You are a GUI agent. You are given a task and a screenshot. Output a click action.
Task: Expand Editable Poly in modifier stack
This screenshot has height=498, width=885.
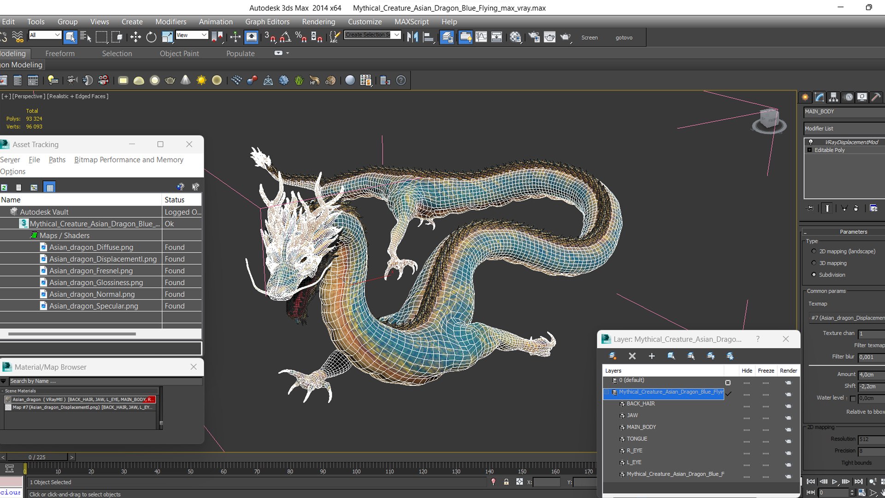coord(809,150)
